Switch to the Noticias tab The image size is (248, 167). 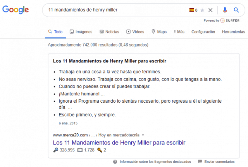(x=109, y=32)
